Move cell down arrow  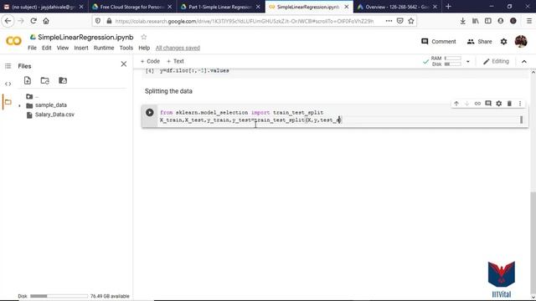[467, 104]
